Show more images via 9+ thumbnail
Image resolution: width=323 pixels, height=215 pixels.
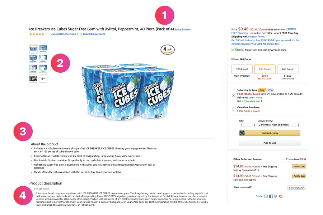point(43,78)
